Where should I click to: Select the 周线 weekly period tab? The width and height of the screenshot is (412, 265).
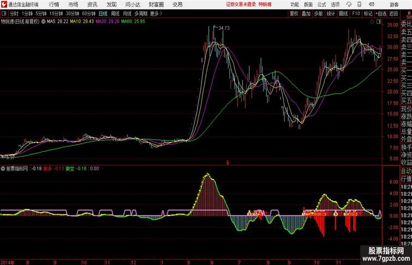pyautogui.click(x=115, y=14)
